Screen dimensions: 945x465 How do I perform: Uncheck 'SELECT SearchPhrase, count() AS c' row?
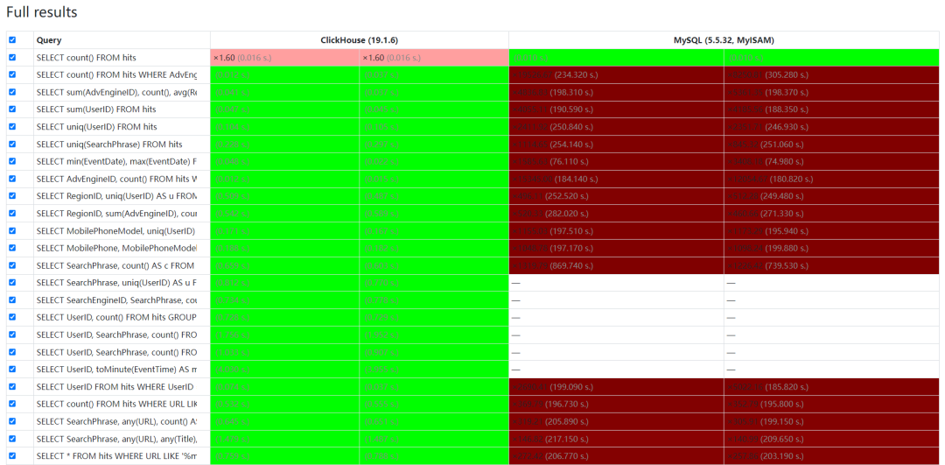click(12, 265)
